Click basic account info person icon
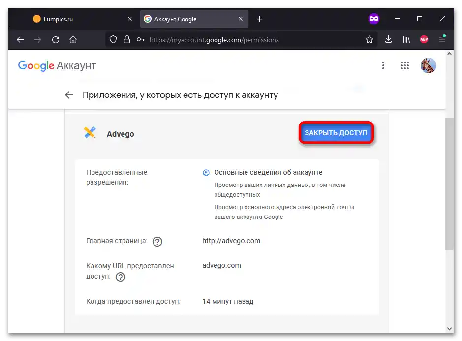The height and width of the screenshot is (341, 462). click(x=206, y=173)
